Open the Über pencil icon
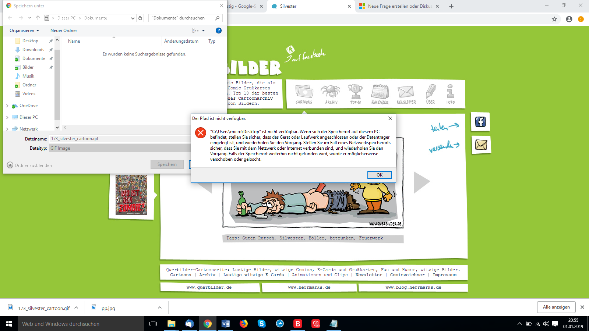 (x=430, y=94)
